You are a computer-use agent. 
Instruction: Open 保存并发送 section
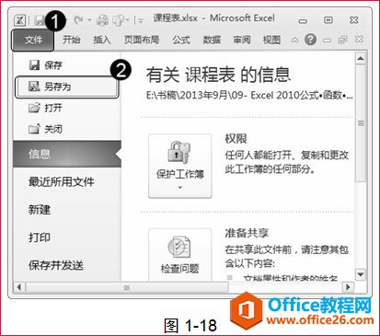click(56, 265)
